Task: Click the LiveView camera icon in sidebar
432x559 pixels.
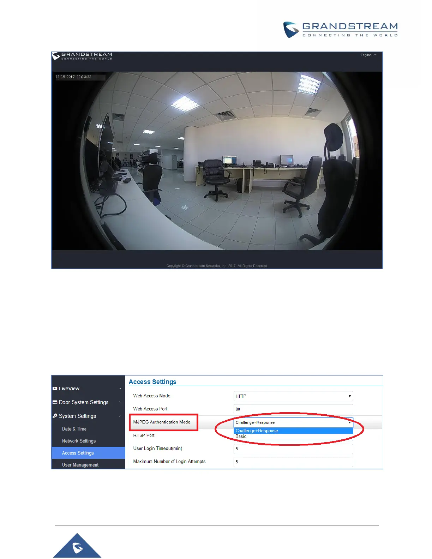Action: [x=55, y=389]
